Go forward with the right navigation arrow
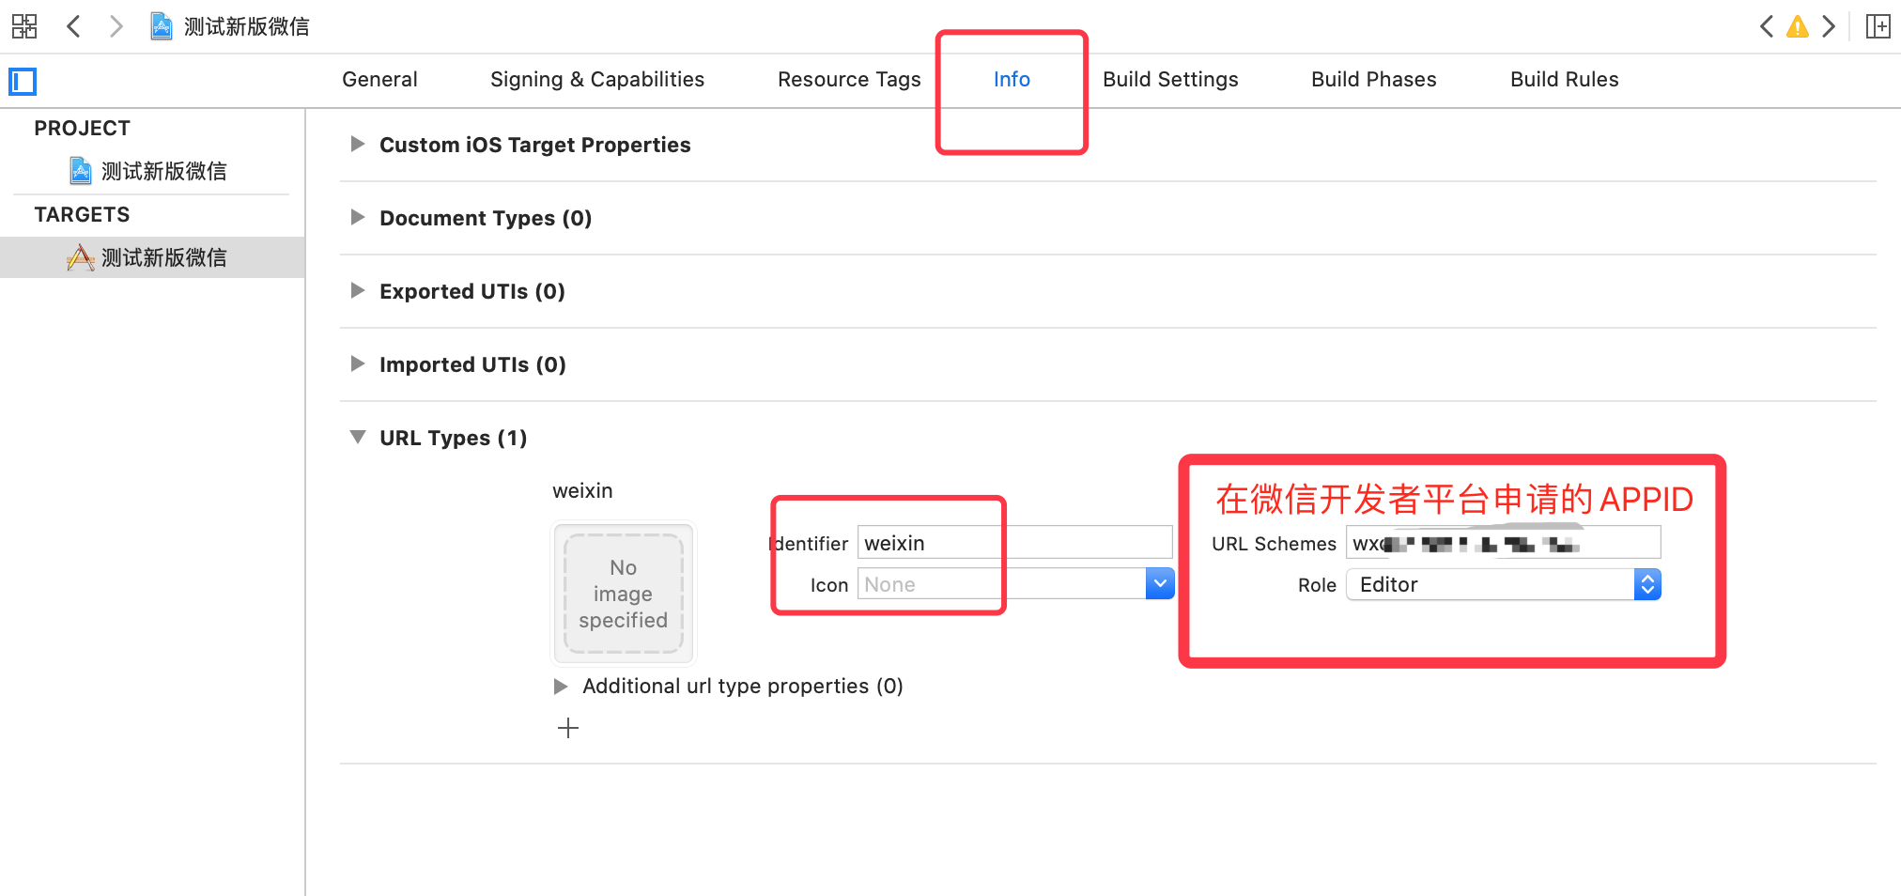1901x896 pixels. (x=116, y=26)
